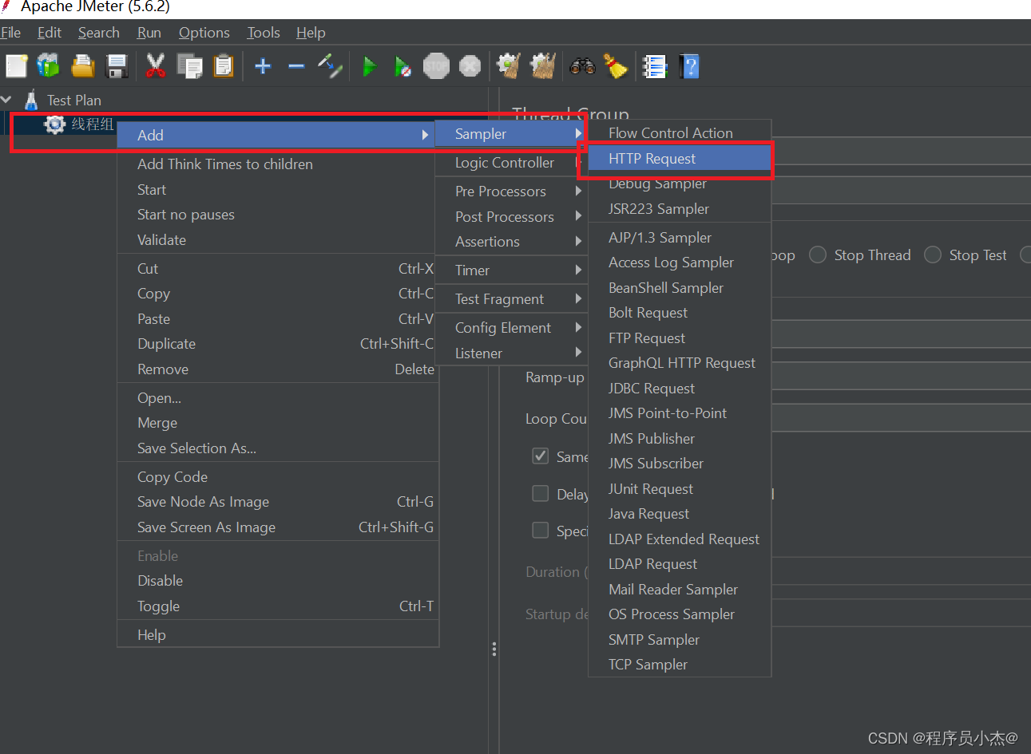Image resolution: width=1031 pixels, height=754 pixels.
Task: Click the Toggle enable/disable icon
Action: 330,66
